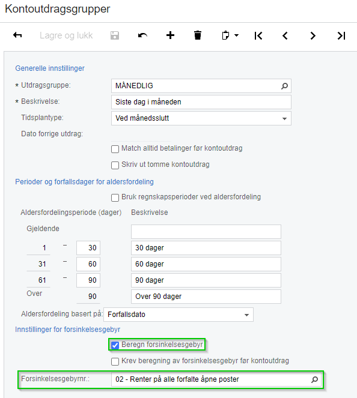The height and width of the screenshot is (398, 357).
Task: Click the Kontoutdragsgrupper page title
Action: (58, 9)
